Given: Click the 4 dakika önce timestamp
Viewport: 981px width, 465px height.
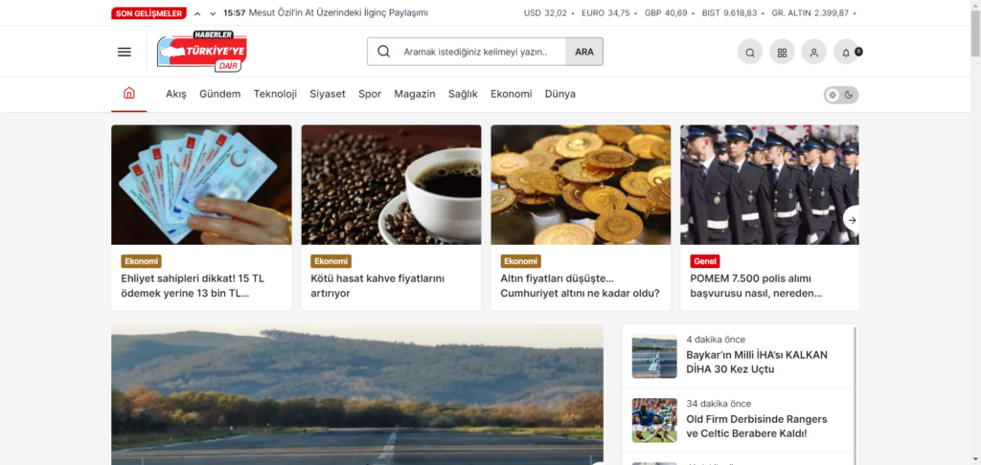Looking at the screenshot, I should [x=716, y=340].
